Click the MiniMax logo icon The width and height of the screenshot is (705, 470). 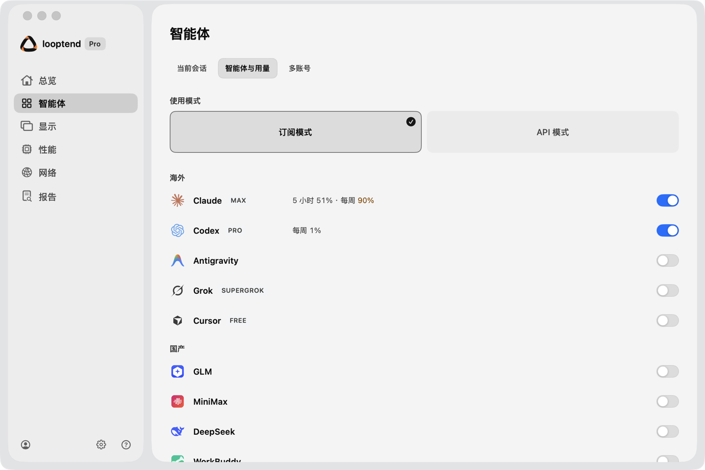tap(178, 401)
